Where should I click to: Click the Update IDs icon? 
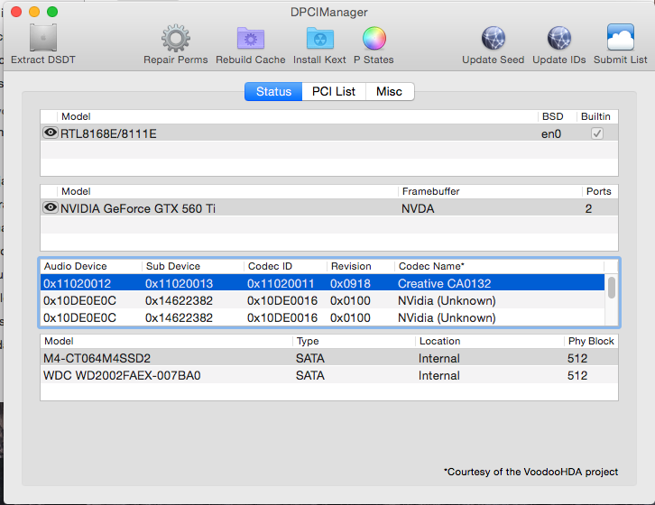pyautogui.click(x=558, y=39)
